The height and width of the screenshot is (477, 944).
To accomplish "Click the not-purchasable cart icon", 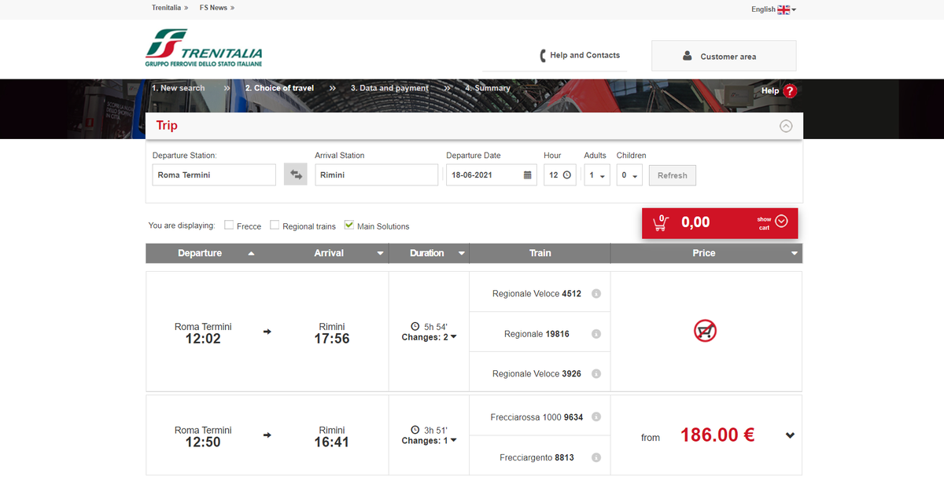I will (705, 332).
